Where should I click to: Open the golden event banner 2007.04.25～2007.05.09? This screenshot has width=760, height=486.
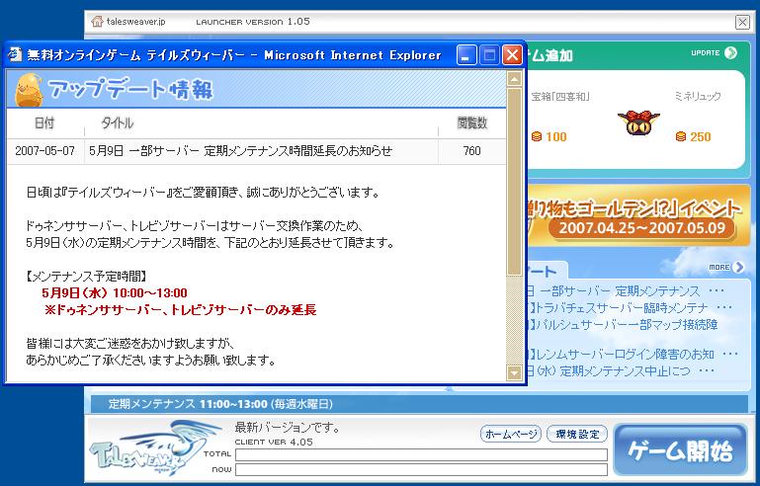638,217
